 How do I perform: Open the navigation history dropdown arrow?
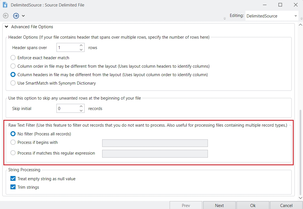(x=23, y=16)
